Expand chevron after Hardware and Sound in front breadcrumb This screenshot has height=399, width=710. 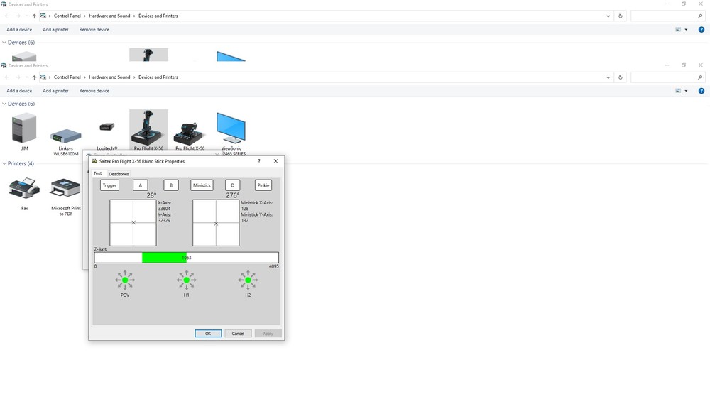(134, 77)
